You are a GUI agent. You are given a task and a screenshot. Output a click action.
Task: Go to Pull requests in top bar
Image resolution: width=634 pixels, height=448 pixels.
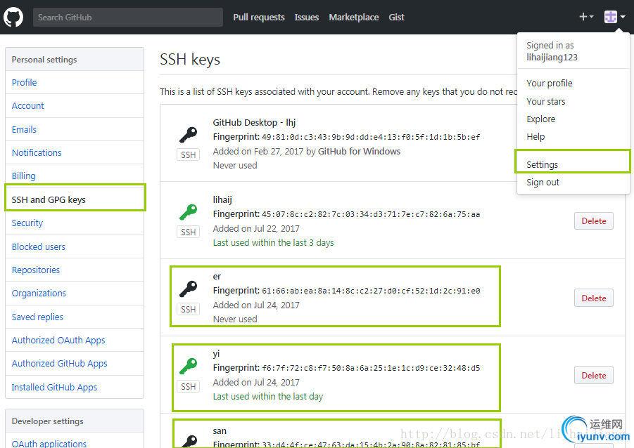coord(259,18)
